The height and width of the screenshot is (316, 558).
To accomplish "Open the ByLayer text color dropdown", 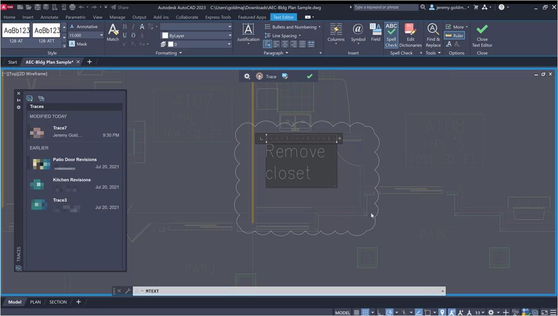I will (x=230, y=36).
